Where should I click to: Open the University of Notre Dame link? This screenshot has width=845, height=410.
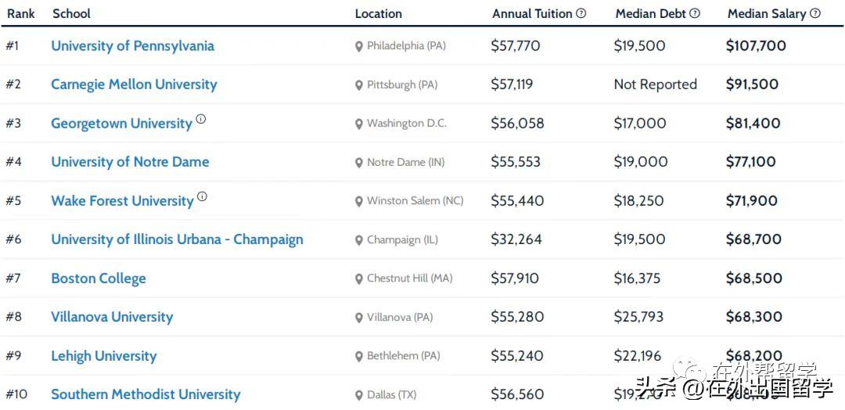coord(130,162)
